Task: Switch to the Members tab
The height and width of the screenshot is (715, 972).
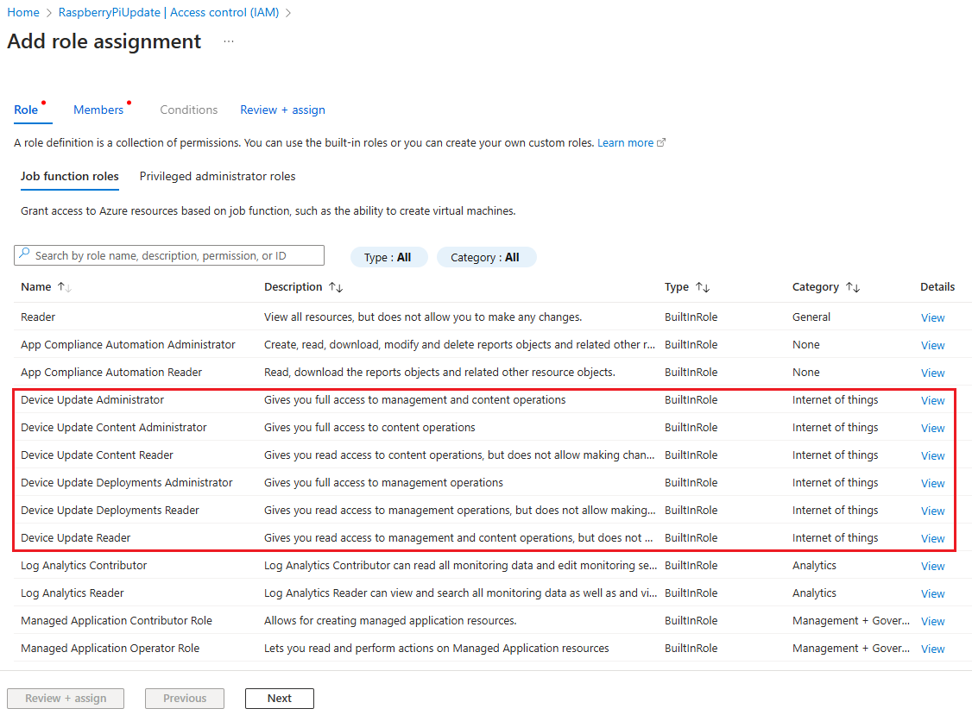Action: point(98,110)
